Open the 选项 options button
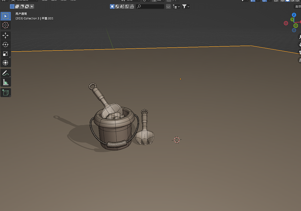This screenshot has height=211, width=301. pyautogui.click(x=298, y=6)
